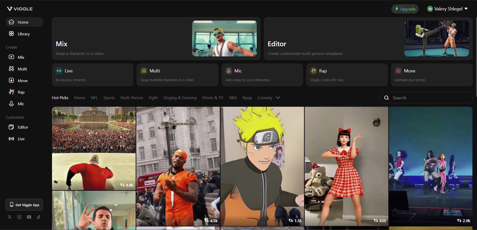The height and width of the screenshot is (230, 477).
Task: Open Home in the sidebar
Action: tap(24, 22)
